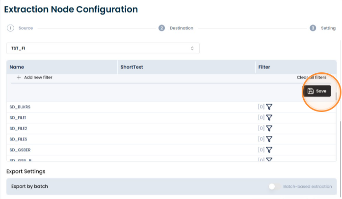This screenshot has width=342, height=199.
Task: Click Clear all filters link
Action: (x=312, y=77)
